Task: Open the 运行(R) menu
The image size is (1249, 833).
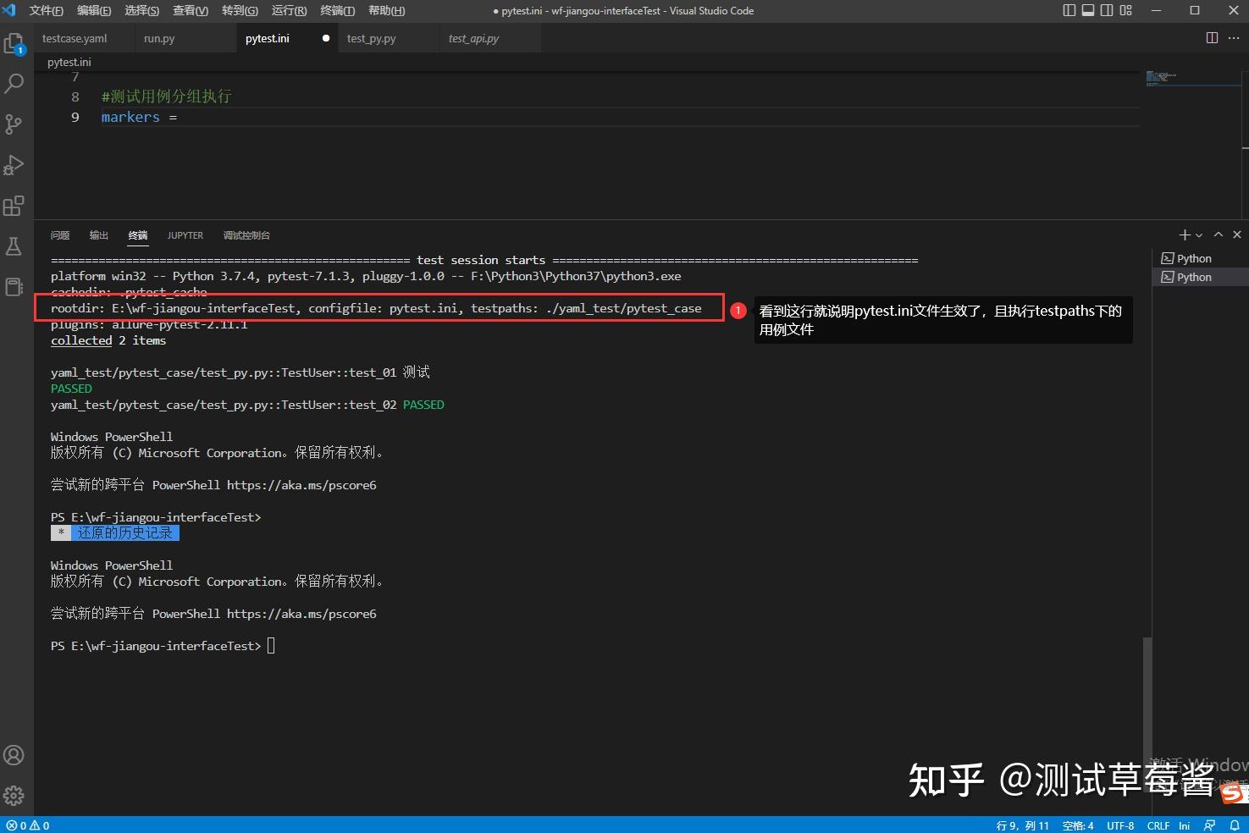Action: point(290,11)
